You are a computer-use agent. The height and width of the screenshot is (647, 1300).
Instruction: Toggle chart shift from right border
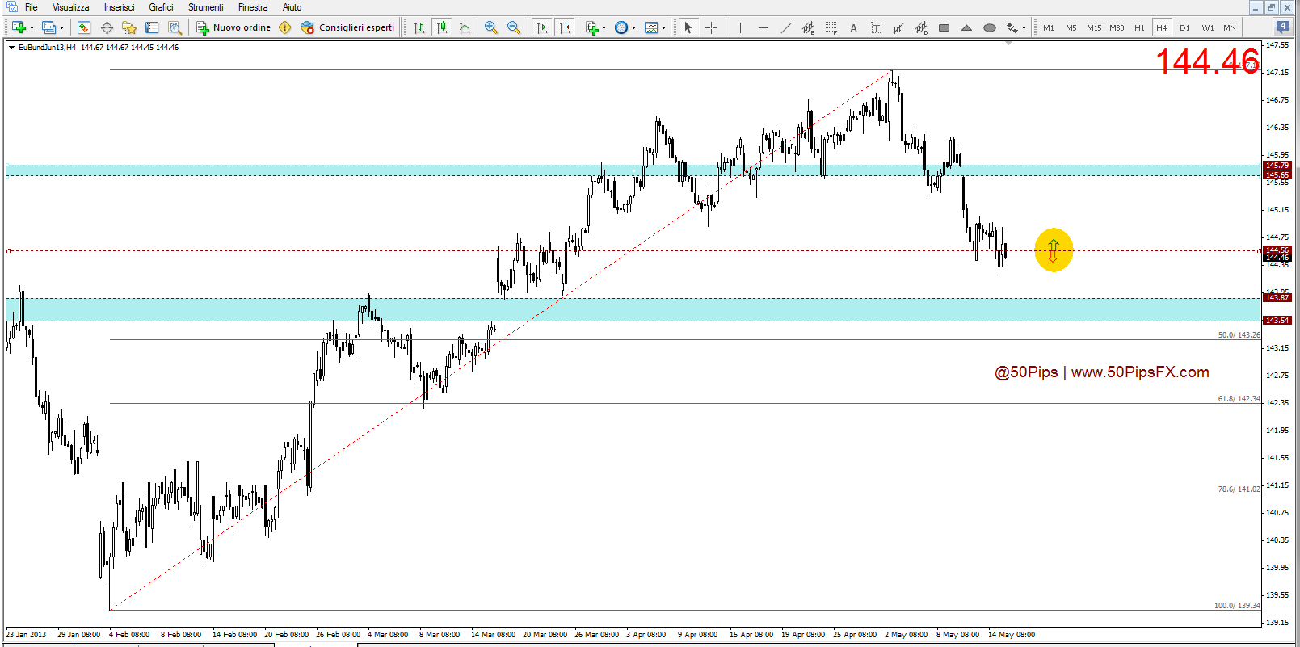(565, 27)
